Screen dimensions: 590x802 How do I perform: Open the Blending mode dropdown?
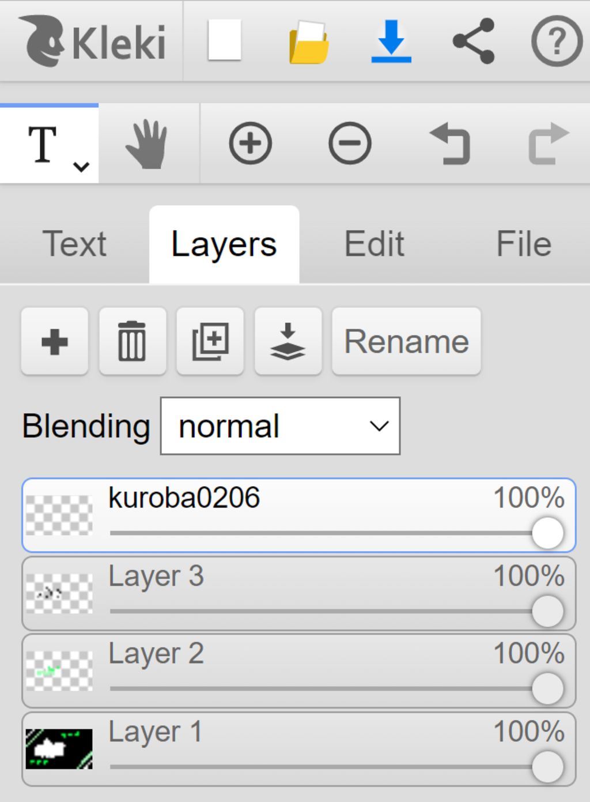click(x=280, y=426)
